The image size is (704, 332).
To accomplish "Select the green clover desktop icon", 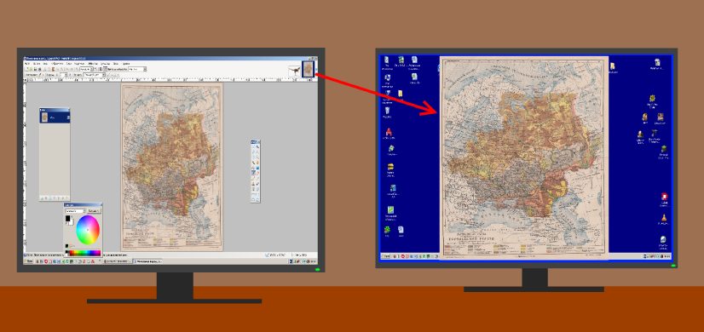I will pyautogui.click(x=387, y=230).
